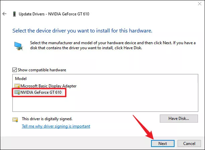Select Microsoft Basic Display Adapter model
Screen dimensions: 205x150
48,86
